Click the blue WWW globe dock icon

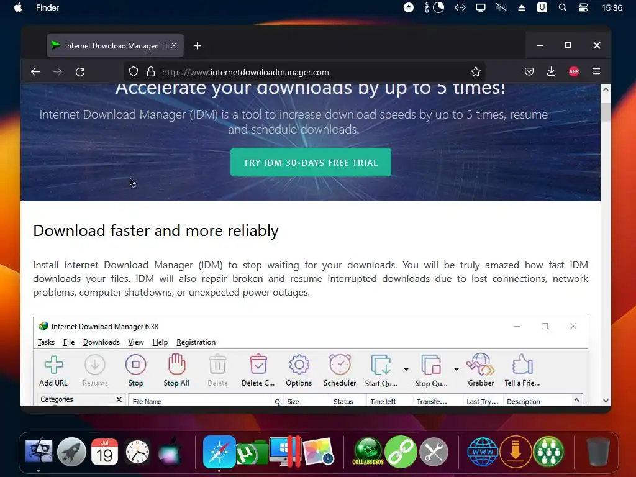click(482, 452)
